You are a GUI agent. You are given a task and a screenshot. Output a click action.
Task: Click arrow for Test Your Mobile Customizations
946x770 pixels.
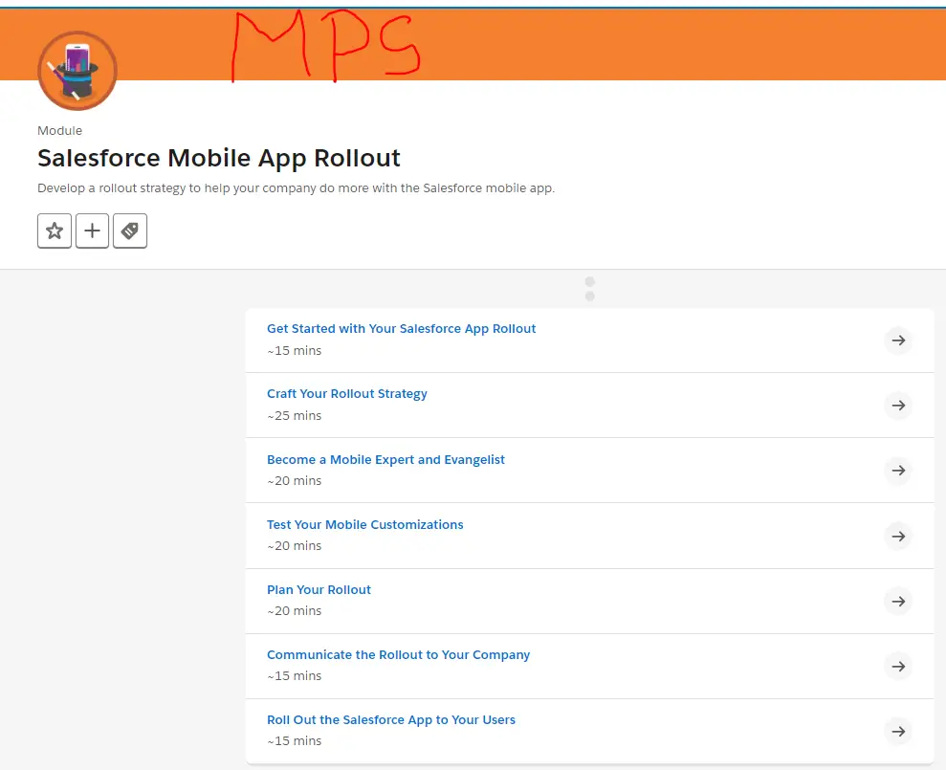pyautogui.click(x=898, y=536)
